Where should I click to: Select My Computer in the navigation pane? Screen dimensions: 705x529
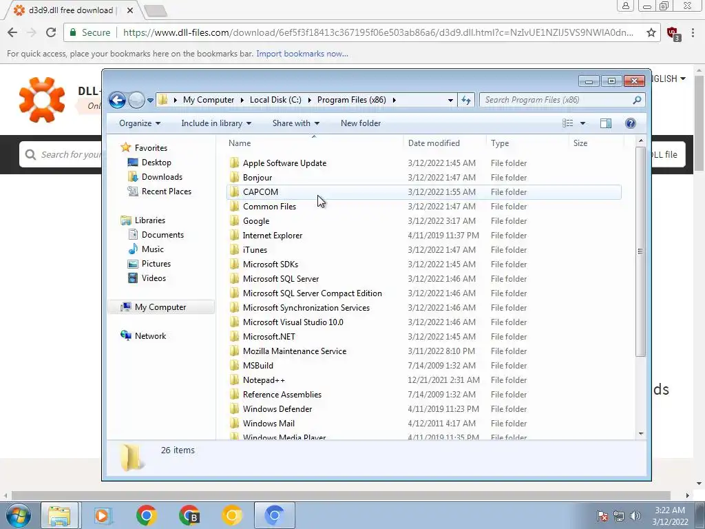coord(160,307)
